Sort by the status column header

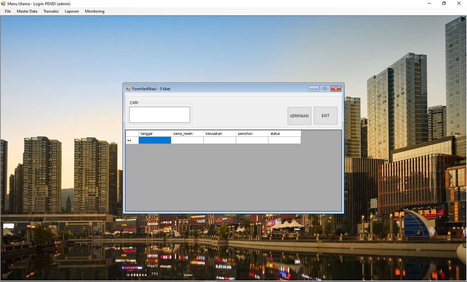(x=284, y=133)
